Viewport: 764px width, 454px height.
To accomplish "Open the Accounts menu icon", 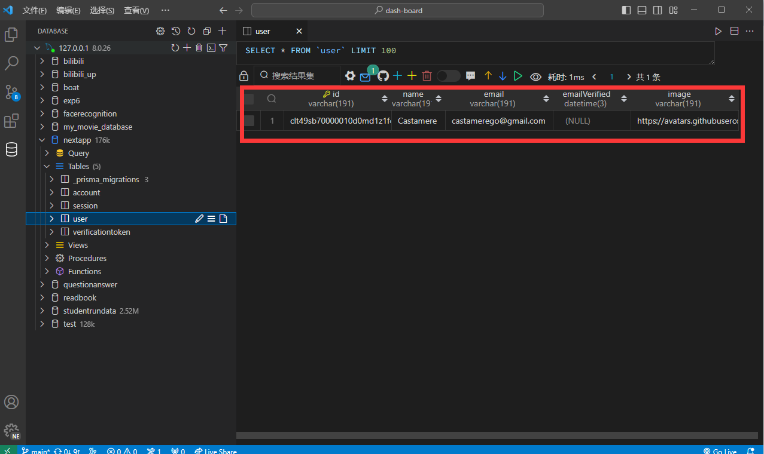I will click(x=11, y=402).
